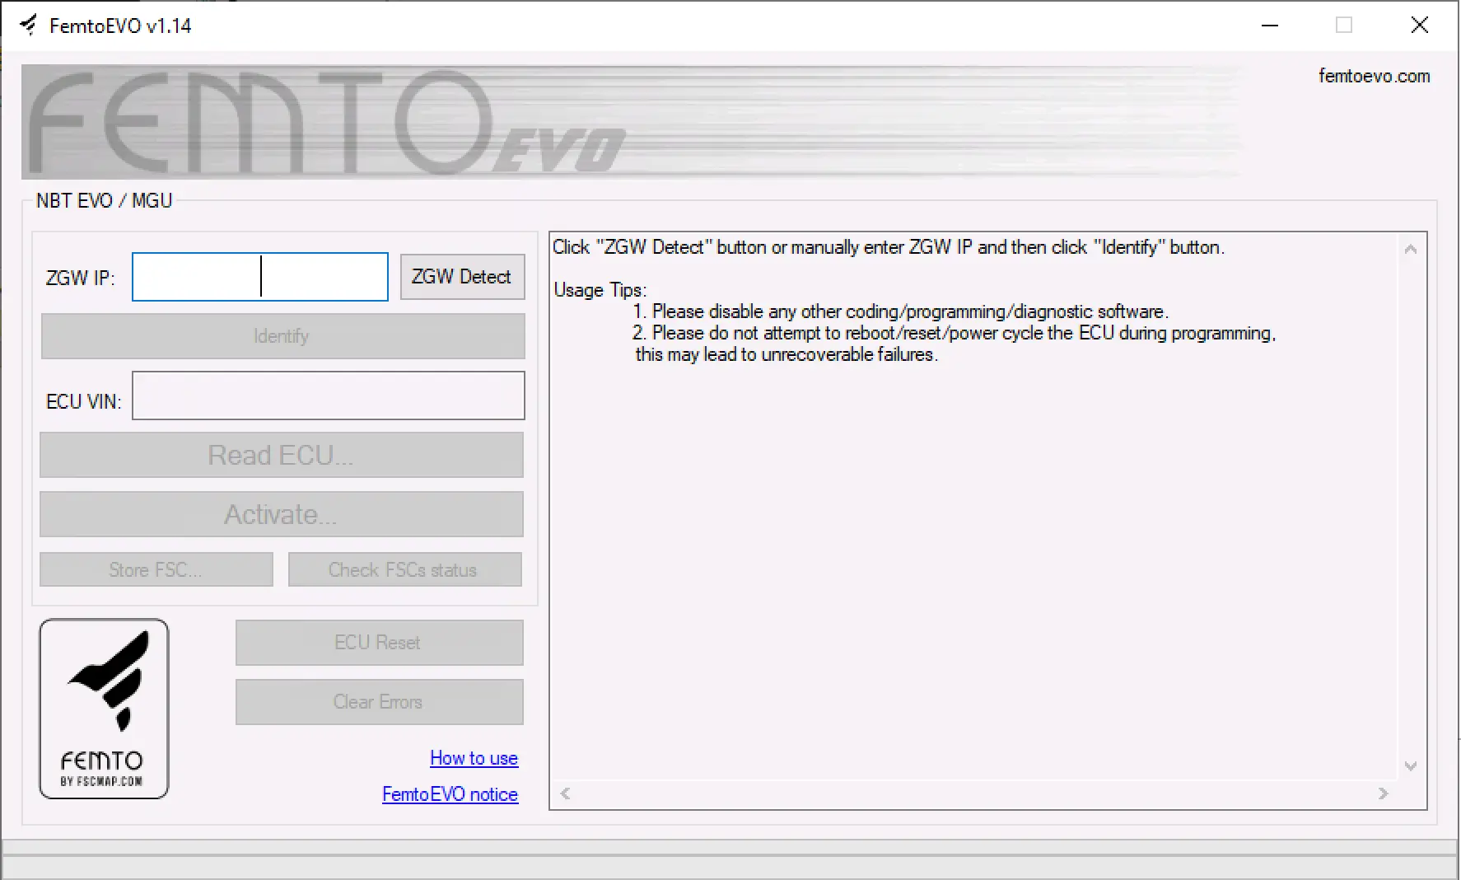Click the Clear Errors button
1461x880 pixels.
[x=379, y=702]
